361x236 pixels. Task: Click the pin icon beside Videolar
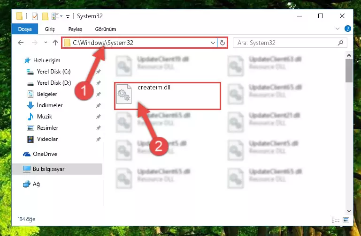[98, 139]
